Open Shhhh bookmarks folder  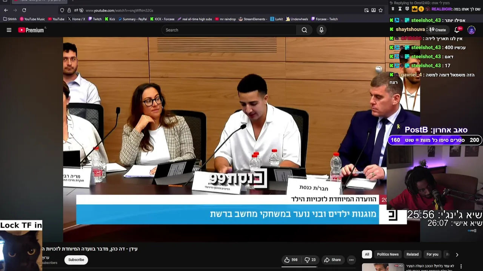(10, 19)
